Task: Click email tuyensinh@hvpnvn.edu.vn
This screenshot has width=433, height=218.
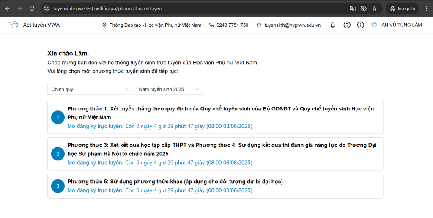Action: point(293,25)
